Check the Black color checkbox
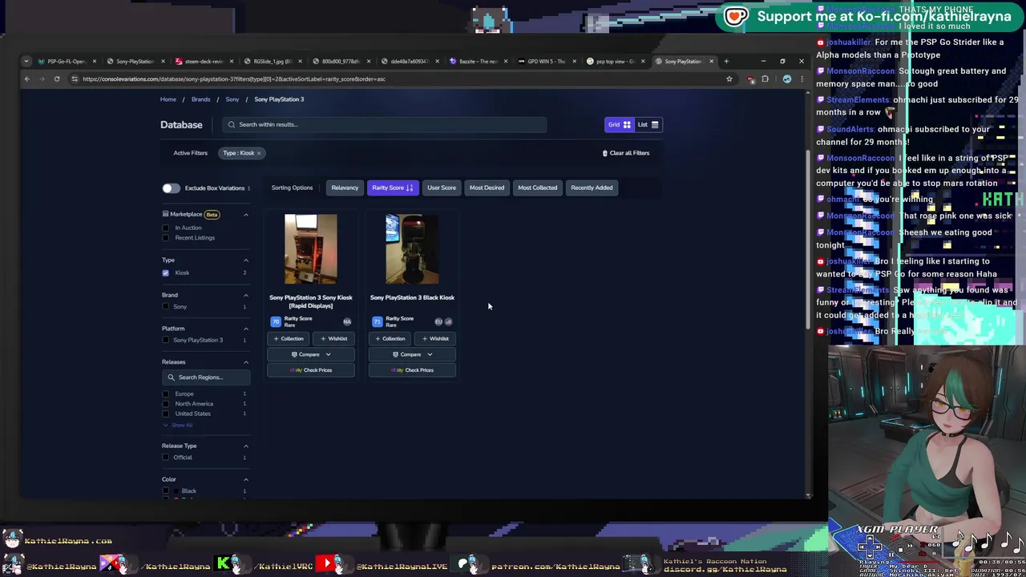Viewport: 1026px width, 577px height. point(166,490)
